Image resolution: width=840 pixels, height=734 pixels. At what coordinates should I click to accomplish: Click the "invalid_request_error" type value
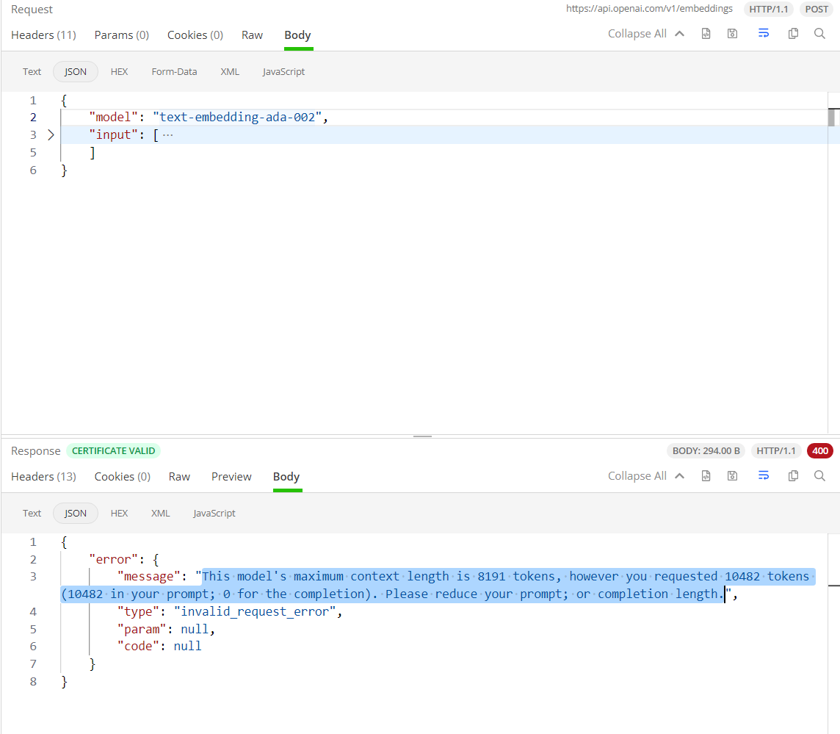[255, 612]
